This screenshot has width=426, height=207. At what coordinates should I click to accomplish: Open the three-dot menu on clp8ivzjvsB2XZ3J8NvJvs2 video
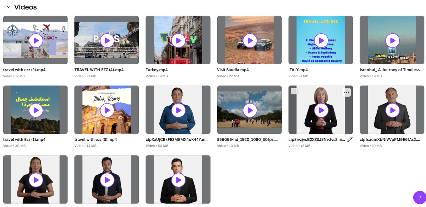346,92
